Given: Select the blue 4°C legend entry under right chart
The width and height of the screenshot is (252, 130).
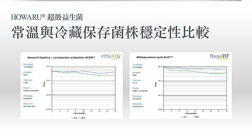Looking at the screenshot, I should point(183,117).
